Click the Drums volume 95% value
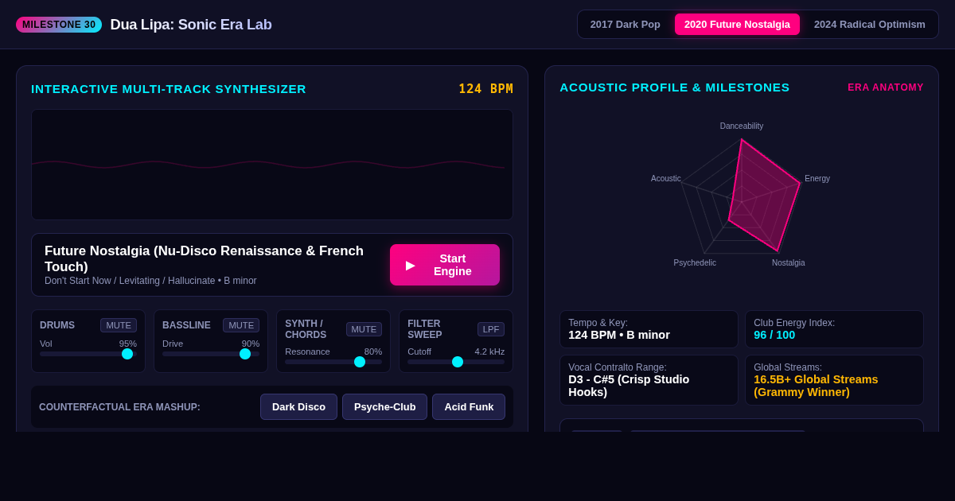Viewport: 955px width, 501px height. tap(128, 344)
